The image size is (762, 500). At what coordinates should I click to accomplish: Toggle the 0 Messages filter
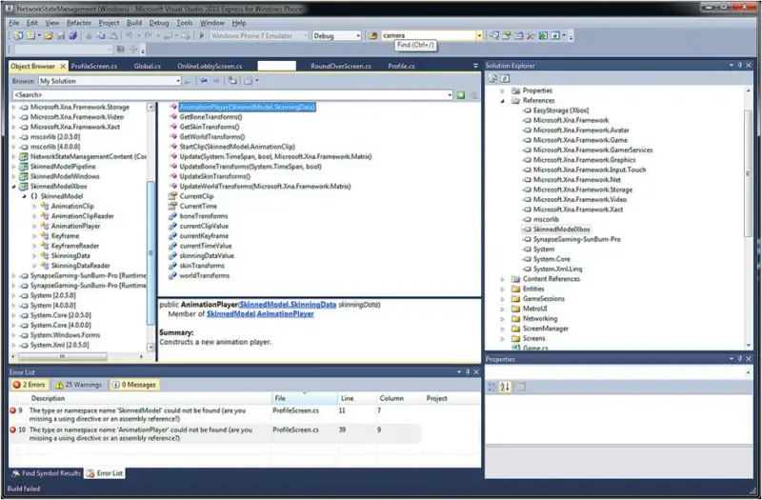tap(134, 385)
